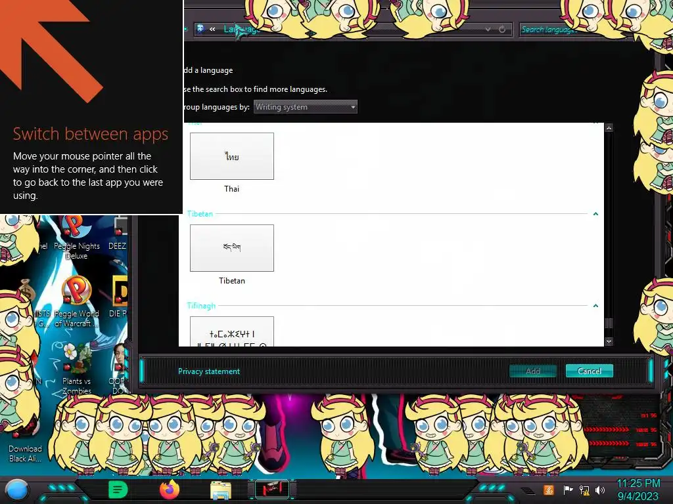Viewport: 673px width, 504px height.
Task: Click the control panel icon in address bar
Action: point(200,29)
